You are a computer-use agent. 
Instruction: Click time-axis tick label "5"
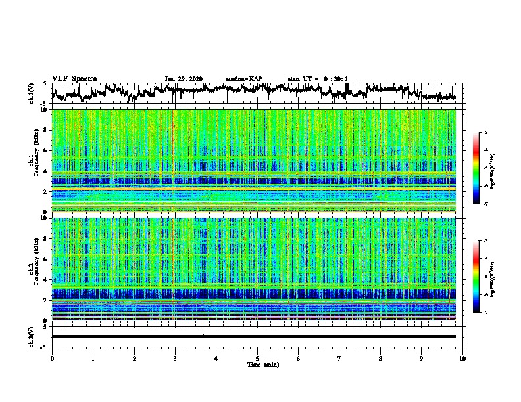point(257,359)
